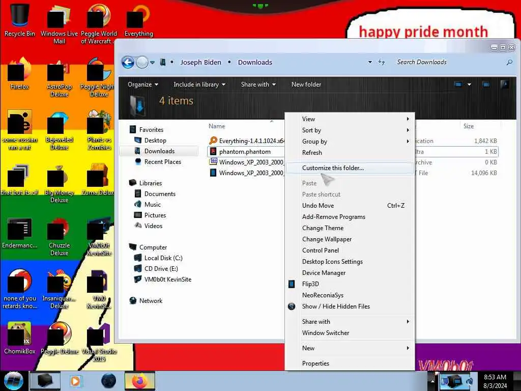Choose Refresh from the context menu
Screen dimensions: 521x391
pyautogui.click(x=350, y=153)
